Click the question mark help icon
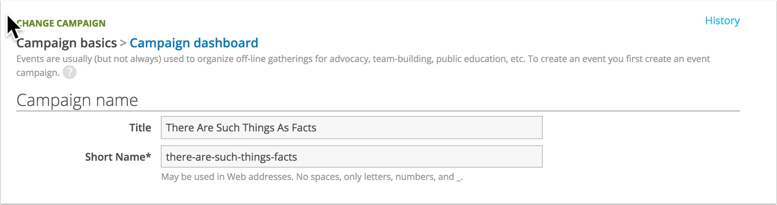The height and width of the screenshot is (205, 777). pos(70,72)
